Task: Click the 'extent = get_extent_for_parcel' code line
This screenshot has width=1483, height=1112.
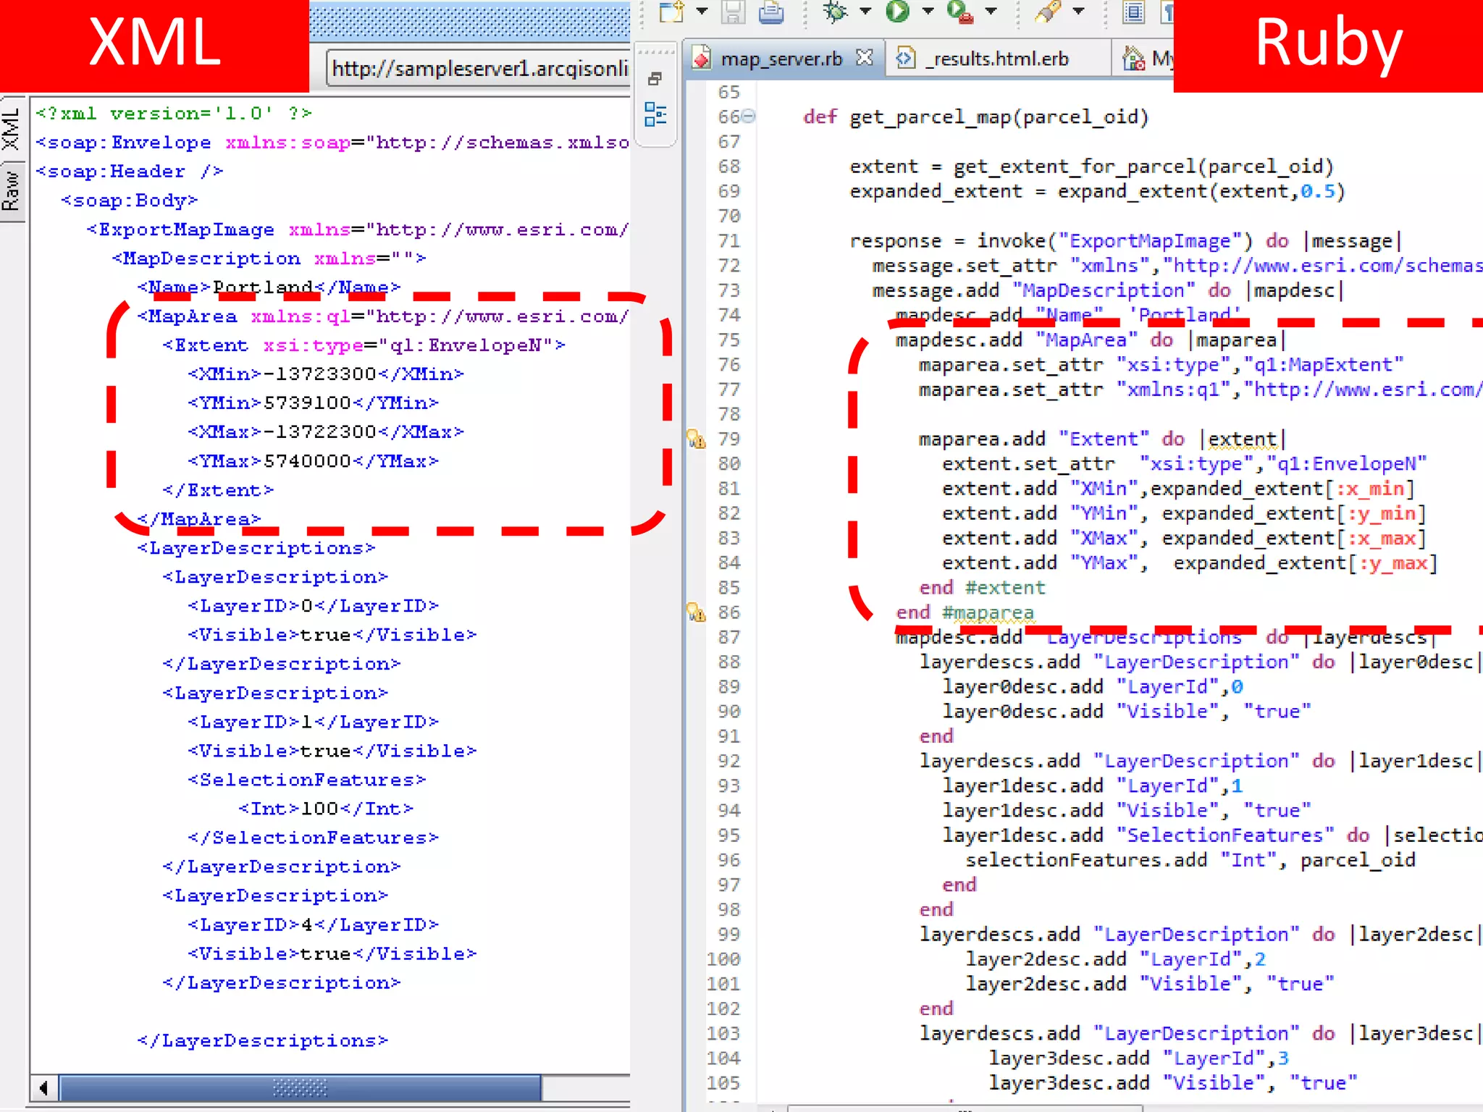Action: click(1091, 167)
